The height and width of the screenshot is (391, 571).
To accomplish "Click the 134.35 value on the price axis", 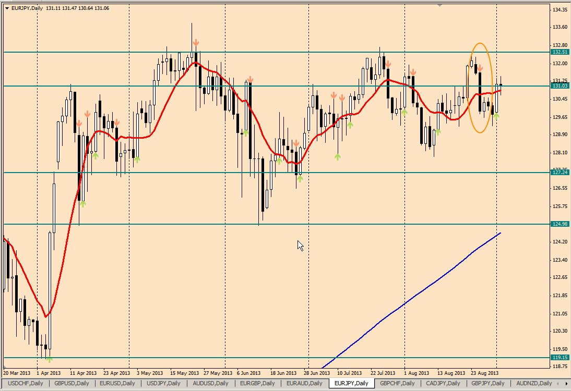I will click(x=560, y=9).
